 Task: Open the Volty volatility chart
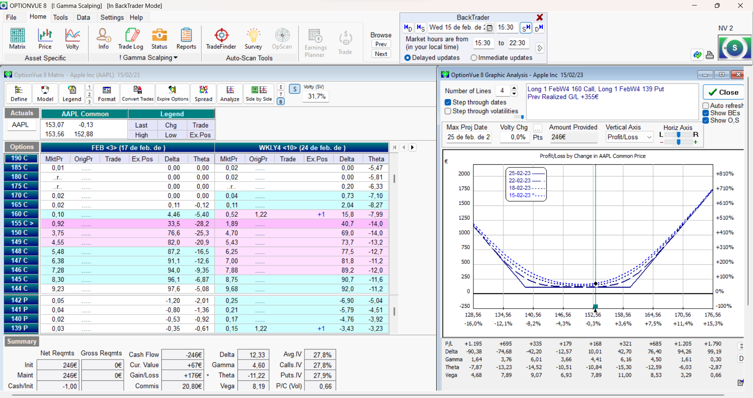click(x=72, y=39)
